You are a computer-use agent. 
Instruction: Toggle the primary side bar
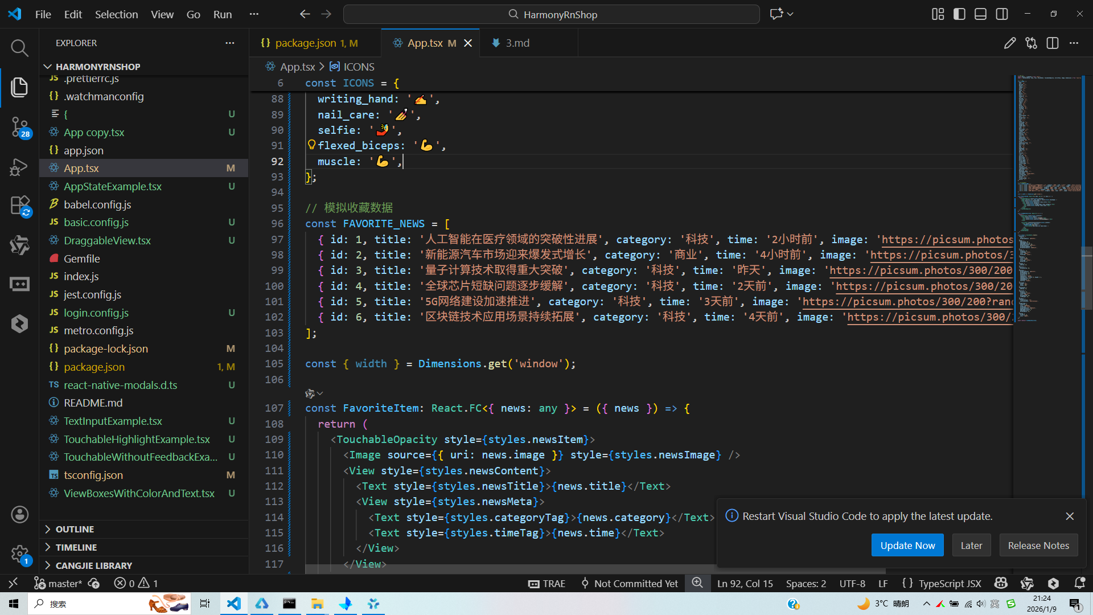[x=959, y=14]
